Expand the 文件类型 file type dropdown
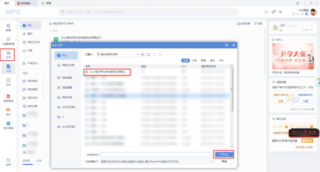This screenshot has height=172, width=320. [x=212, y=162]
